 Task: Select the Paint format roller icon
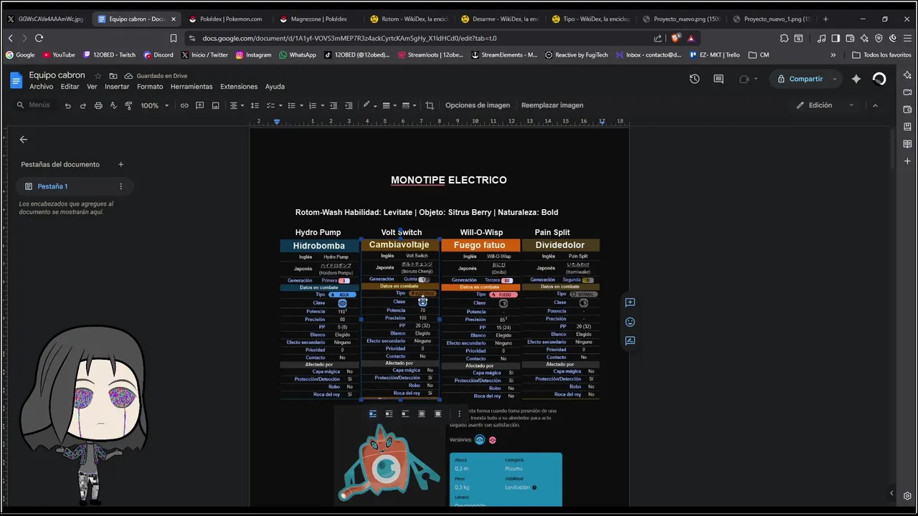(x=128, y=105)
